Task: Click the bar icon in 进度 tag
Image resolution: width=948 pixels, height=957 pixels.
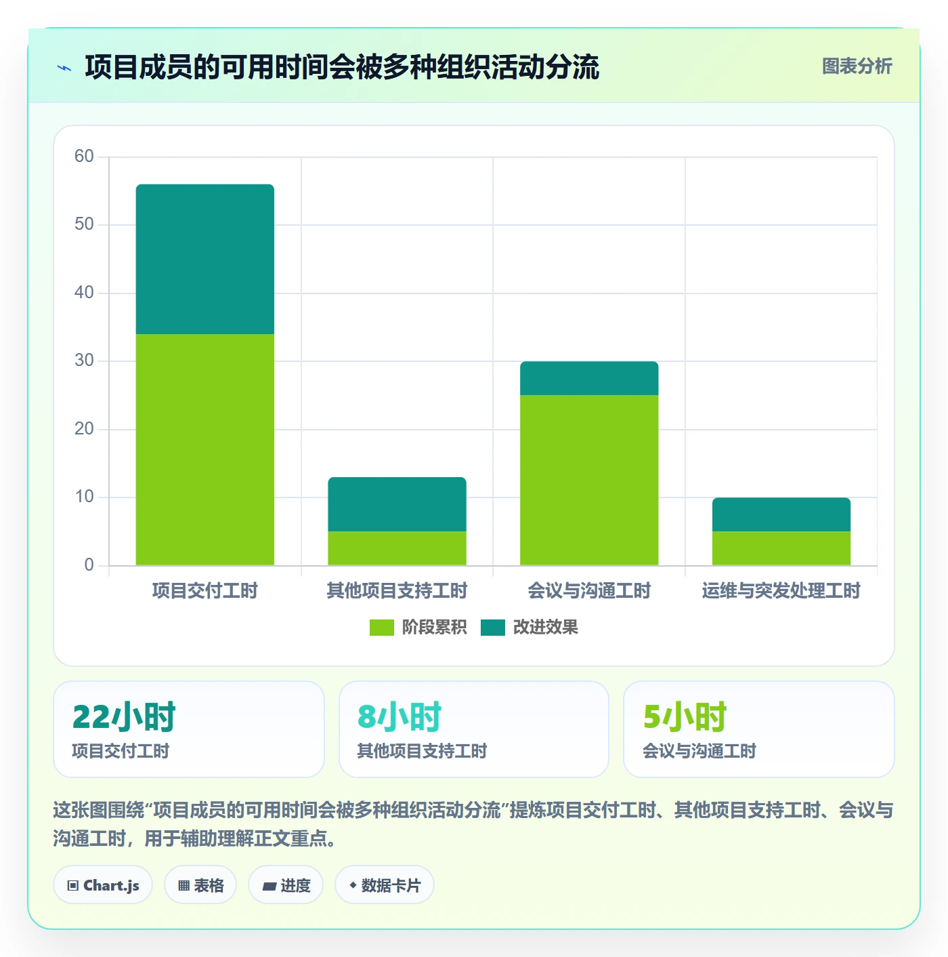Action: tap(270, 886)
